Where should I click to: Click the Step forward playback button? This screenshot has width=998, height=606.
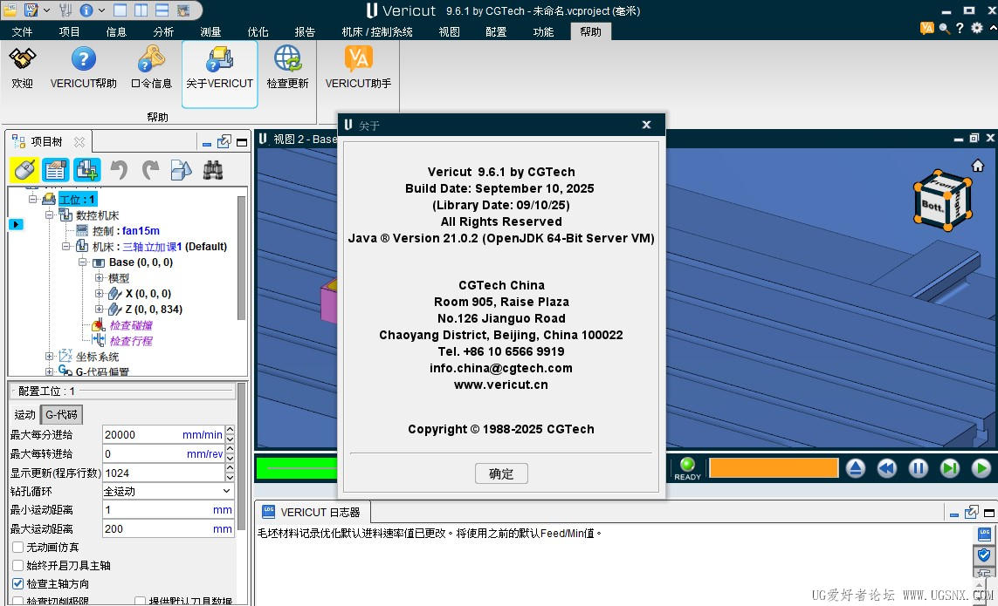[x=950, y=468]
